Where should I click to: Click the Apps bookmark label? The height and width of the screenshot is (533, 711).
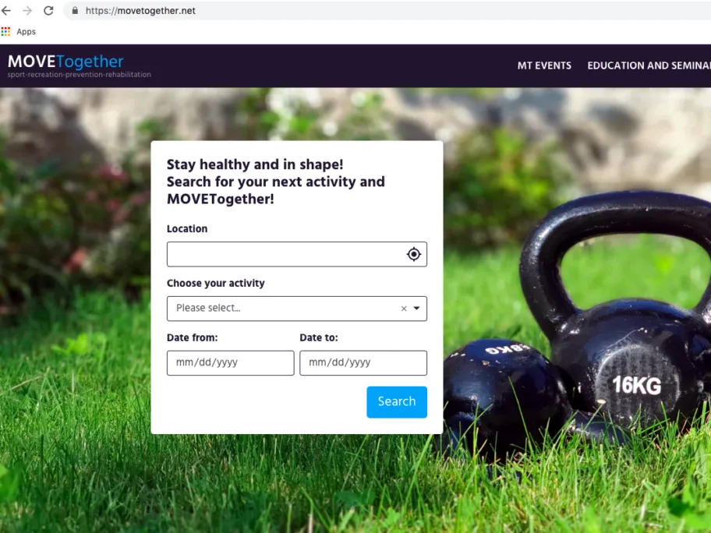coord(26,32)
